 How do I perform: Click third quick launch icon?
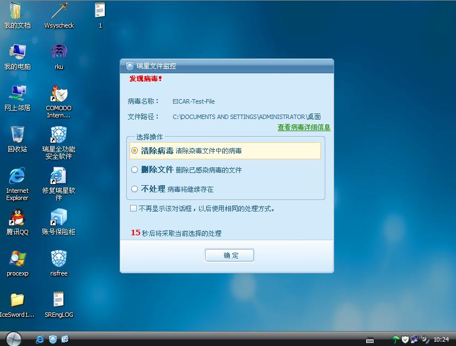66,339
